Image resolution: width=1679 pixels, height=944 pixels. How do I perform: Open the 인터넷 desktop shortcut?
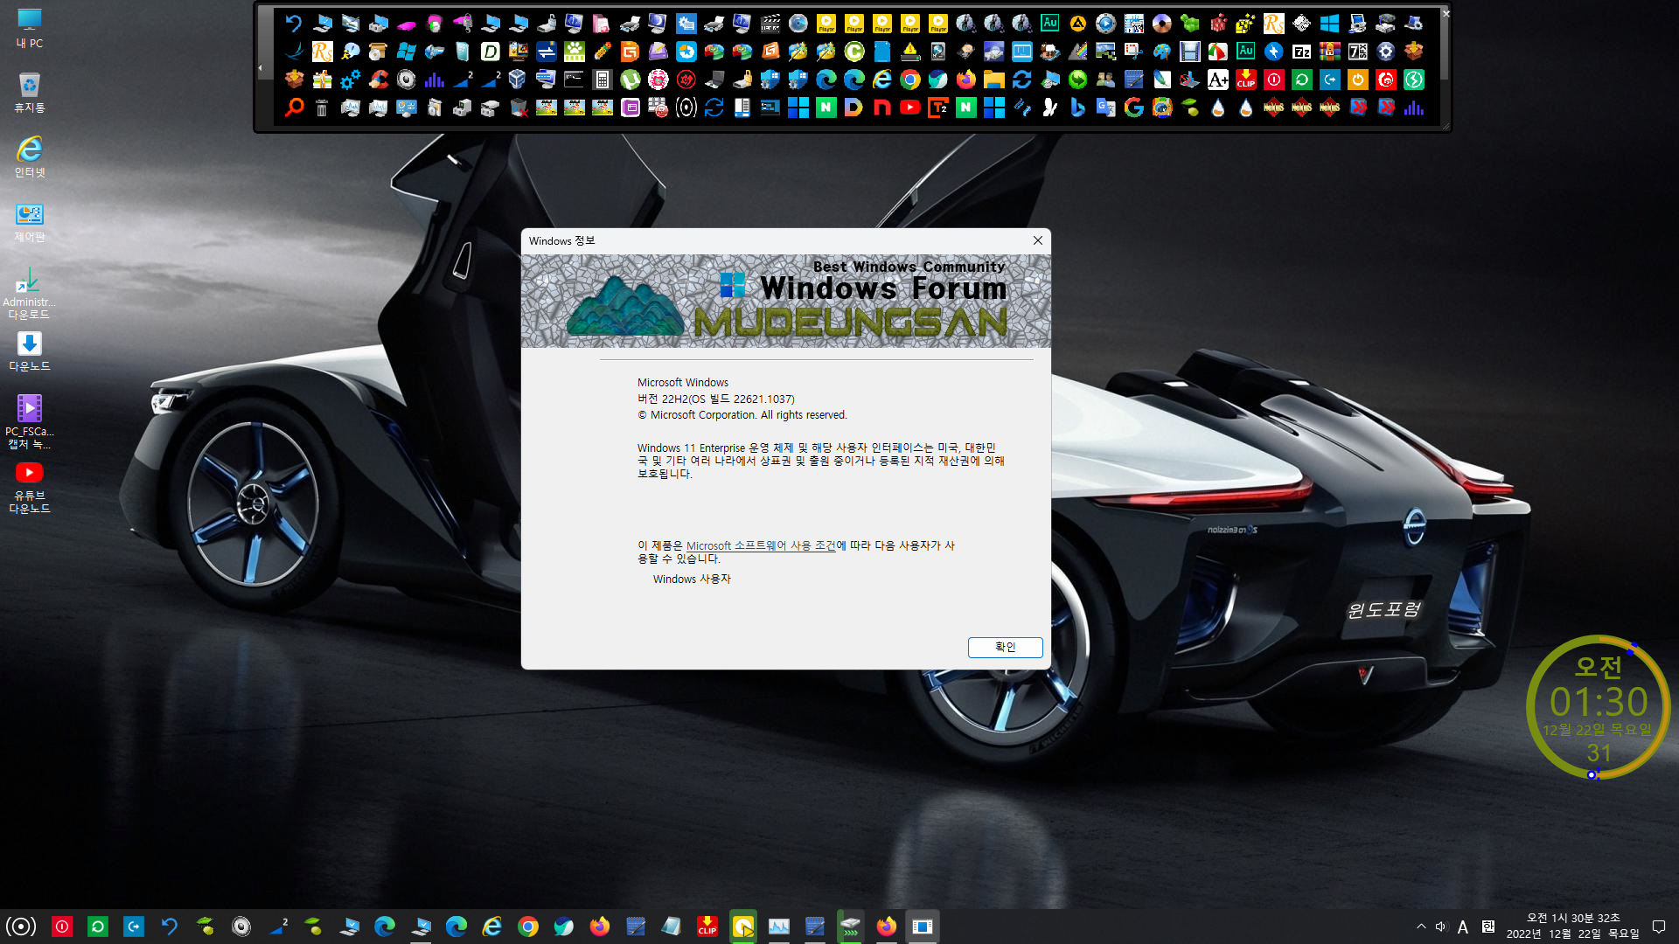(30, 157)
